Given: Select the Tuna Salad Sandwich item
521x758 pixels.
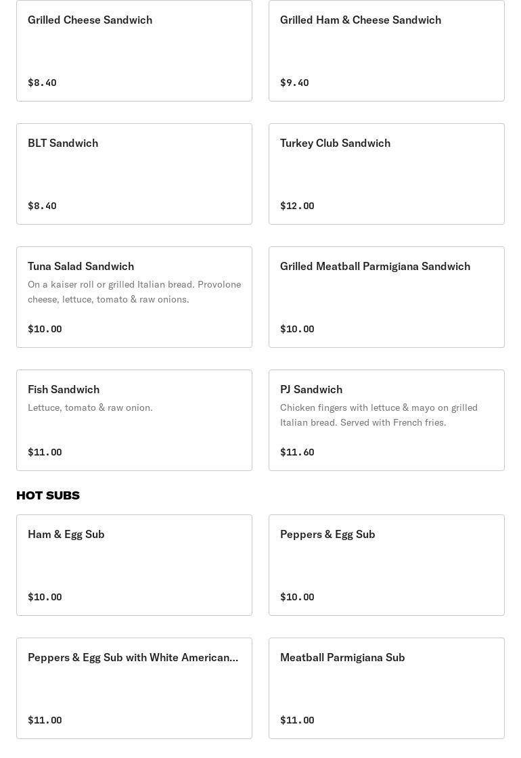Looking at the screenshot, I should pos(135,297).
